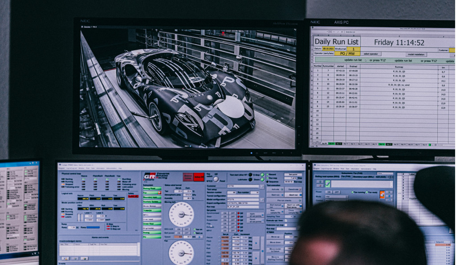This screenshot has height=265, width=456.
Task: Click the Pre run checks button
Action: coord(285,201)
